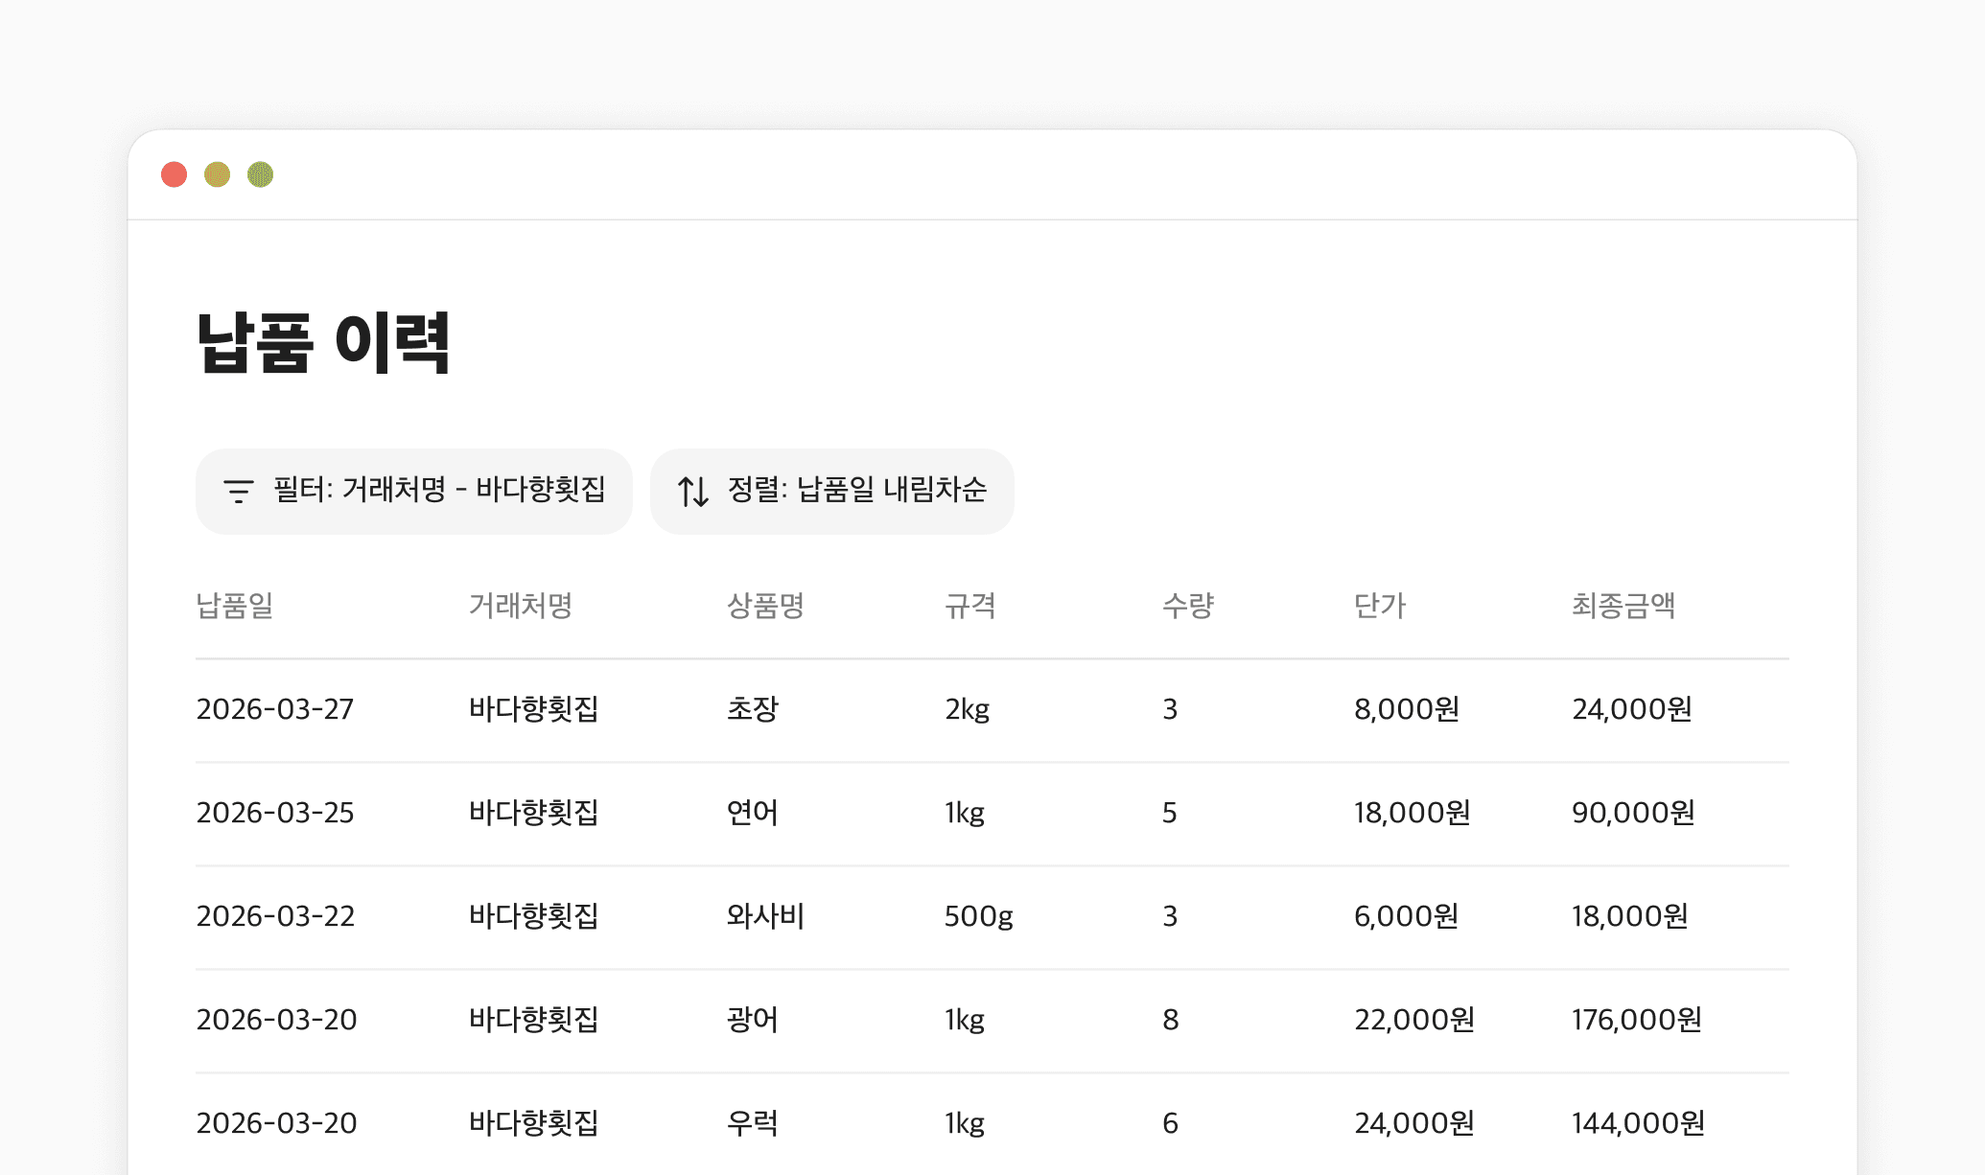Click the 거래처명 column header

[x=520, y=606]
